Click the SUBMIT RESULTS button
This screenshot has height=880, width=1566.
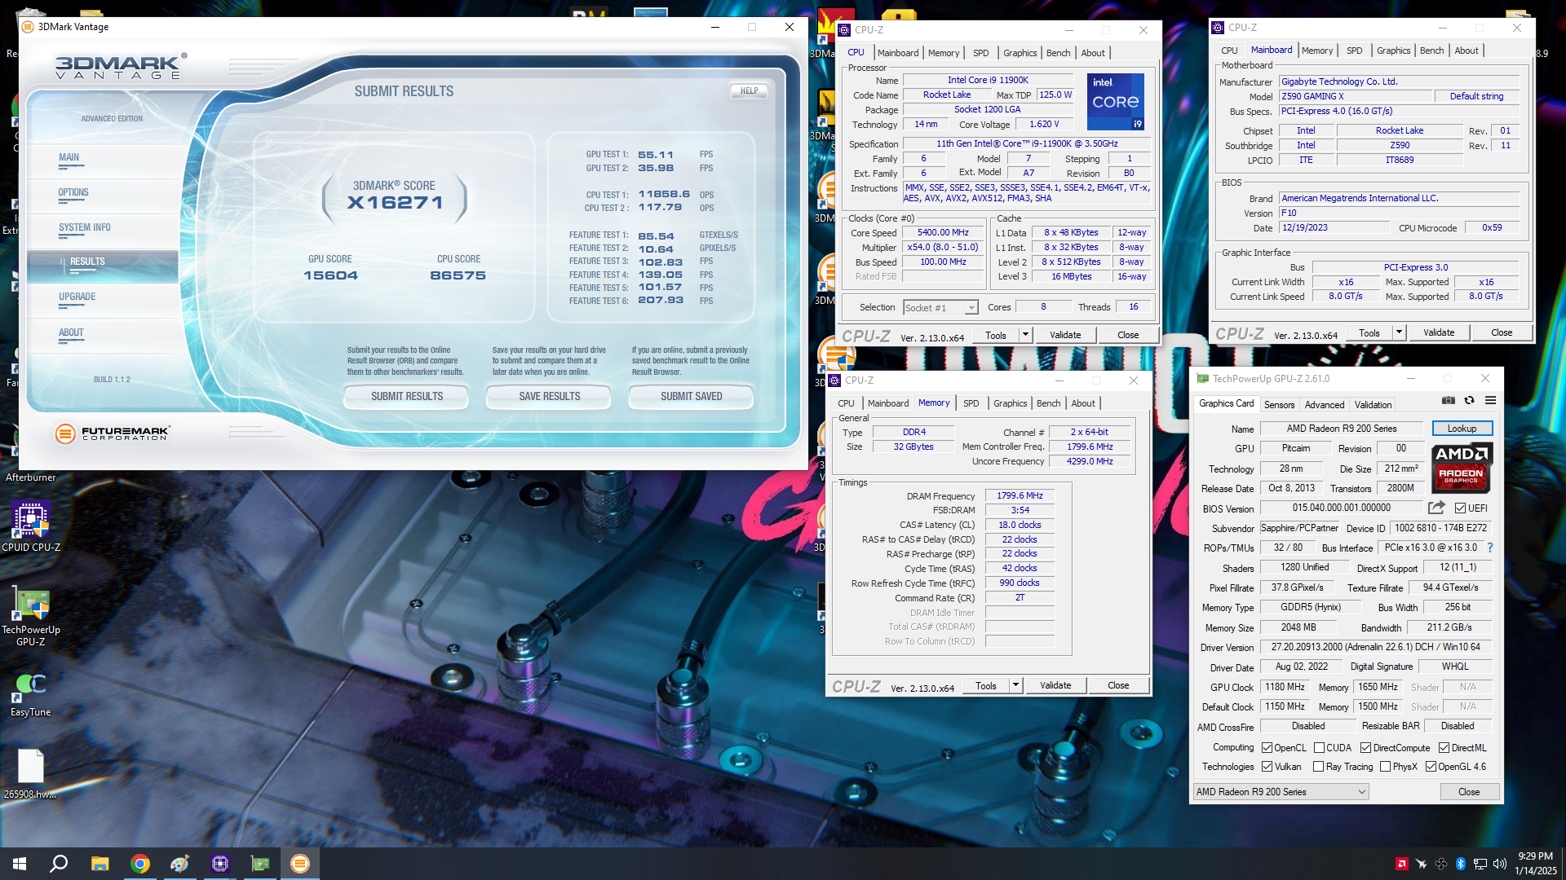click(x=407, y=397)
